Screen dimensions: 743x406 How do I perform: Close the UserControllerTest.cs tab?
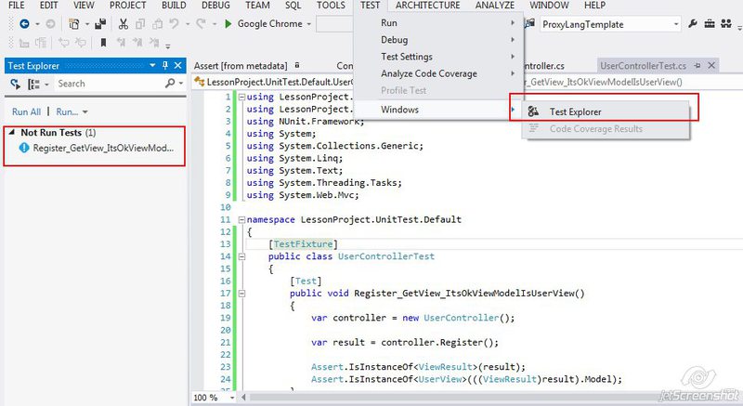point(711,65)
